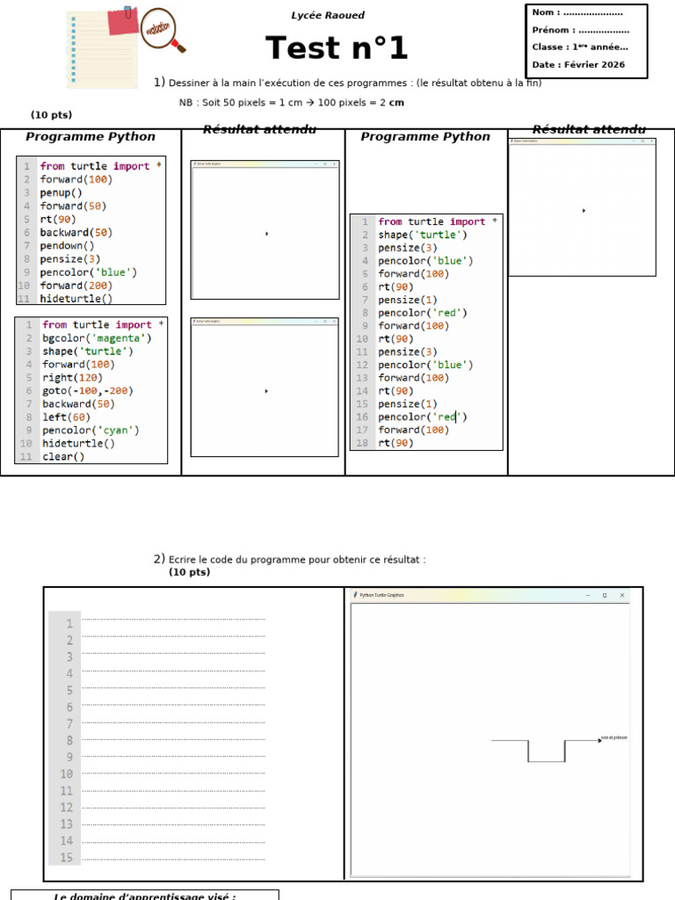This screenshot has width=675, height=900.
Task: Click the 'Nom :' dotted field
Action: 577,12
